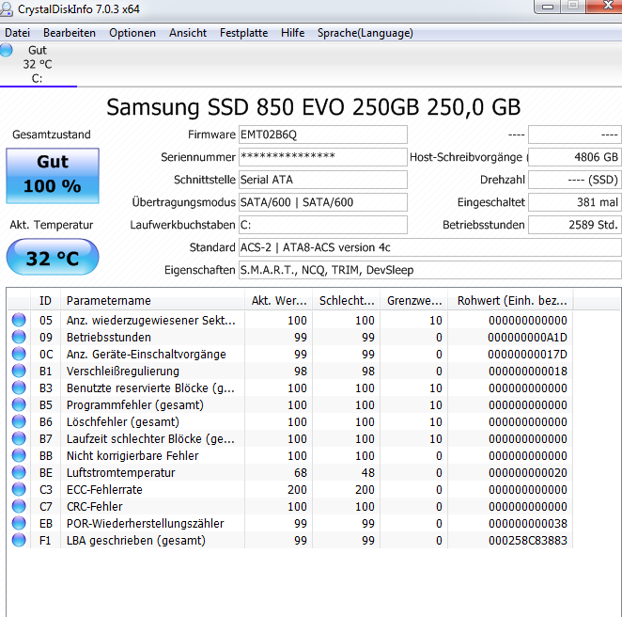Viewport: 622px width, 617px height.
Task: Select the ECC-Fehlerrate row
Action: [x=290, y=489]
